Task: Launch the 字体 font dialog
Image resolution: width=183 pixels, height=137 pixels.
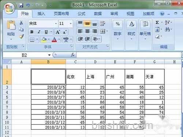Action: [71, 46]
